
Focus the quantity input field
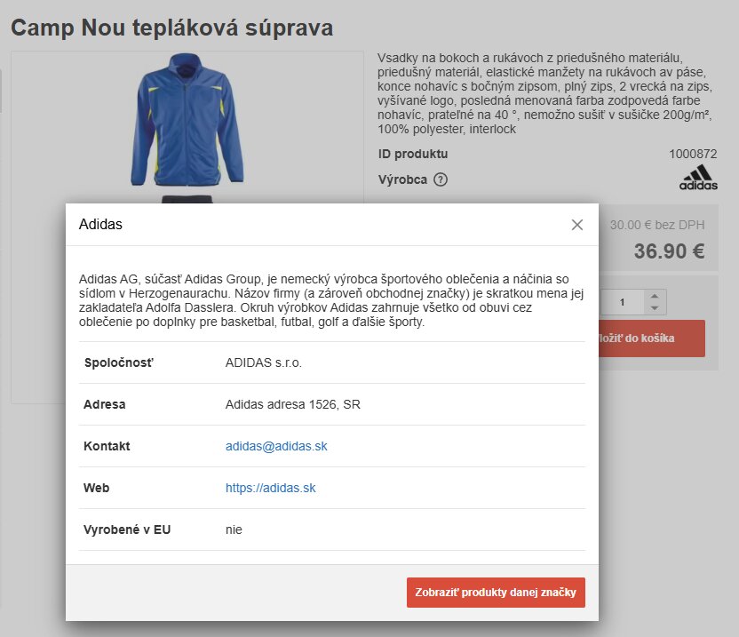(x=622, y=302)
